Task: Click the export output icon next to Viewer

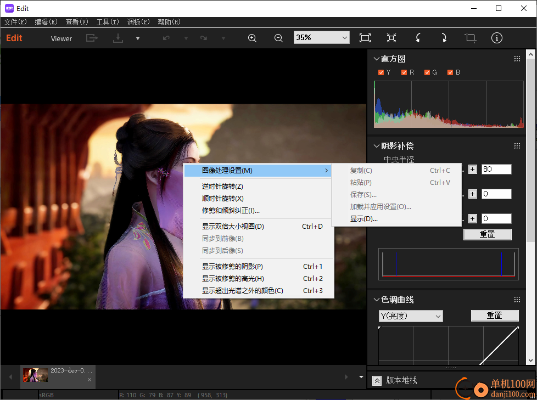Action: 92,38
